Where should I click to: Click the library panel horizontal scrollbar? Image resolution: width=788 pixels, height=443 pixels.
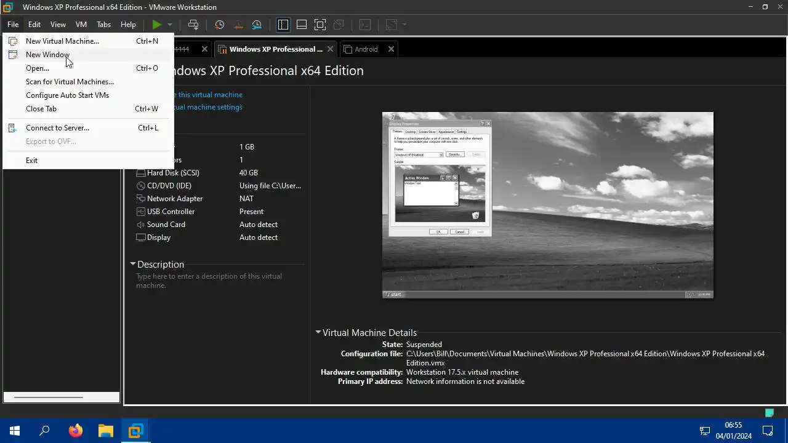pos(48,397)
